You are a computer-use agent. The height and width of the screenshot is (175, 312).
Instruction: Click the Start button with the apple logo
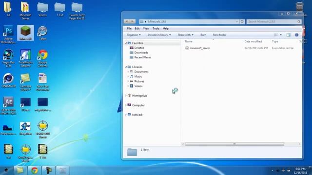[6, 170]
